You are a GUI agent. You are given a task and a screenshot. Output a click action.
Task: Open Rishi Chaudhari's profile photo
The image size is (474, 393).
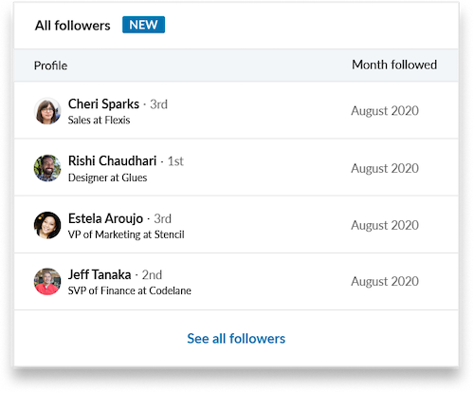click(47, 168)
